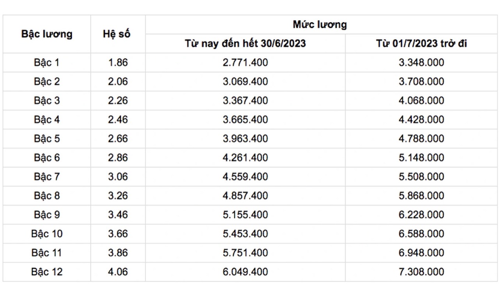
Task: Select the 'Bậc 4' row label
Action: tap(47, 120)
